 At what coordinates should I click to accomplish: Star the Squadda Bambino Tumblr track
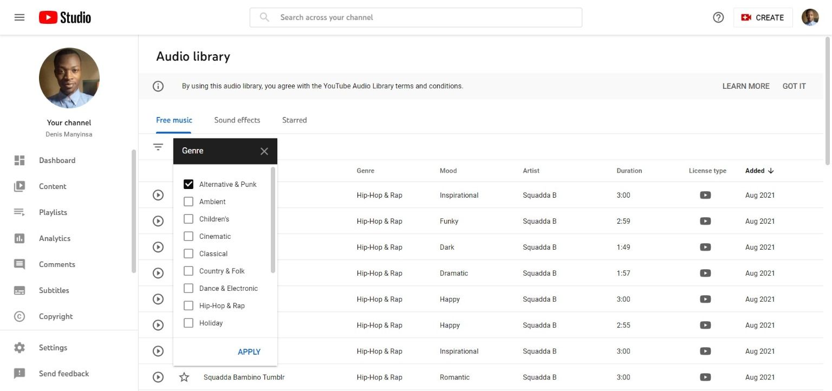pos(184,377)
